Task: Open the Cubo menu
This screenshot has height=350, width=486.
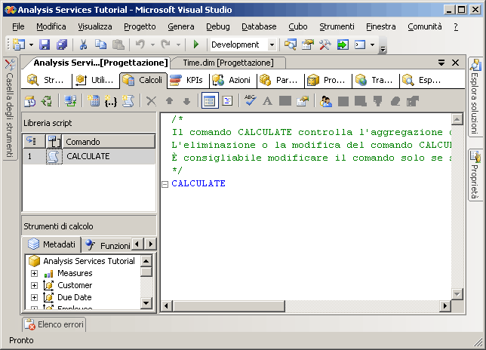Action: pos(298,26)
